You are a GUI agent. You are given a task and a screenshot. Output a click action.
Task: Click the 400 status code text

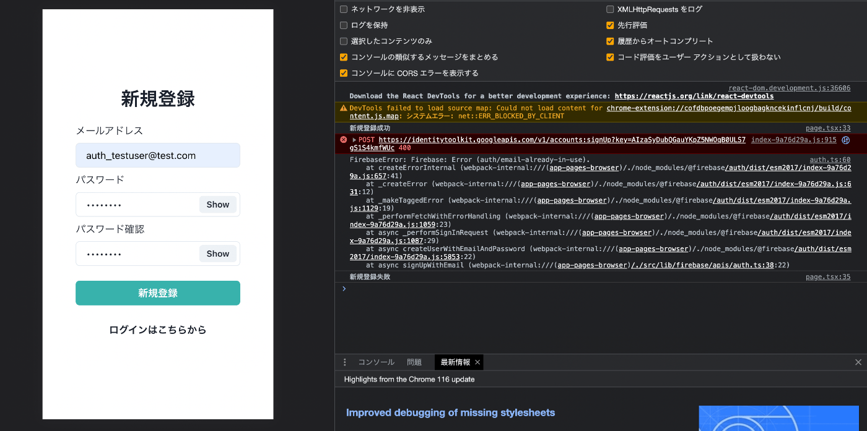(x=405, y=148)
